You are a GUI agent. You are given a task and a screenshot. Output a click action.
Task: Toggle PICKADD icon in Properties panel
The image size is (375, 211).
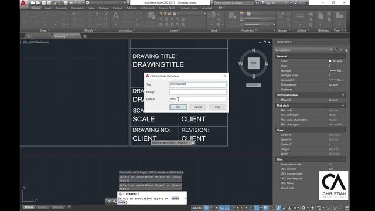pyautogui.click(x=336, y=50)
